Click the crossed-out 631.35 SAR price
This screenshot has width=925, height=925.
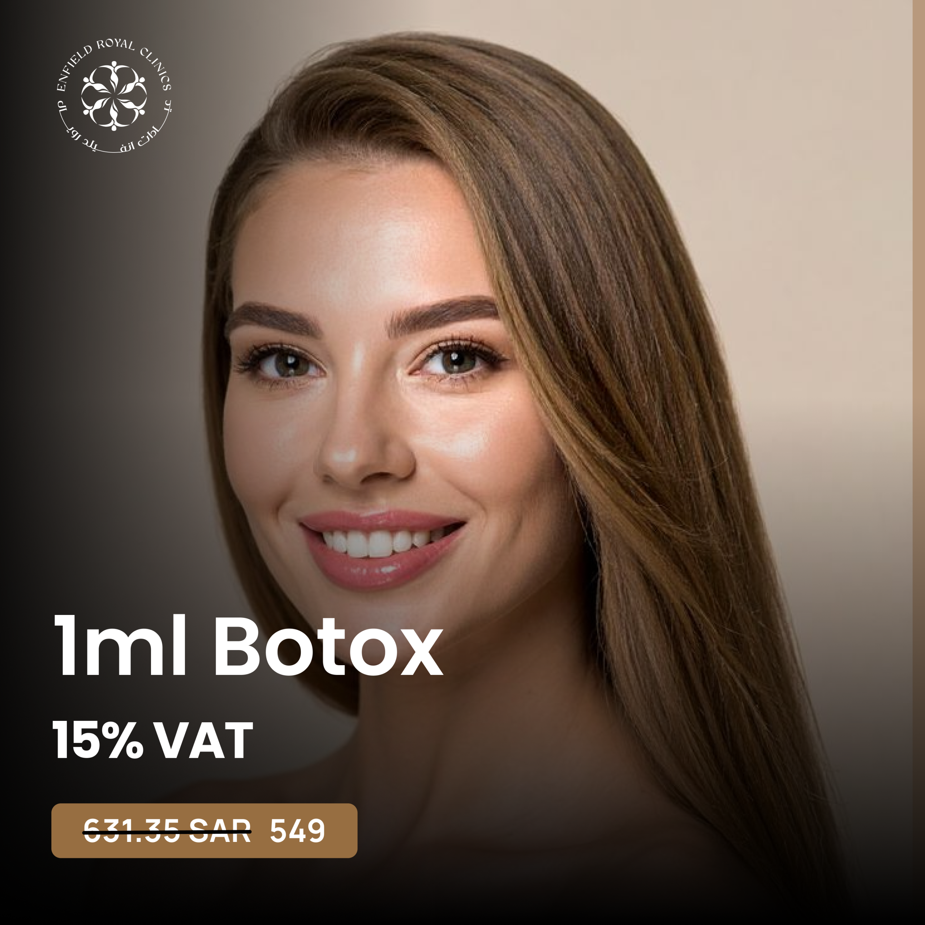[167, 832]
